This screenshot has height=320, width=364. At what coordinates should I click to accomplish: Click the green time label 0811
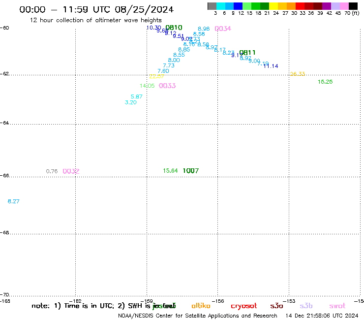click(x=247, y=53)
